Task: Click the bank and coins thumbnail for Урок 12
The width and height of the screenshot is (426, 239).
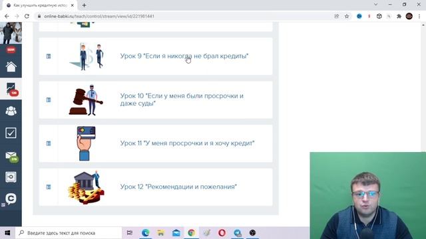Action: point(86,187)
